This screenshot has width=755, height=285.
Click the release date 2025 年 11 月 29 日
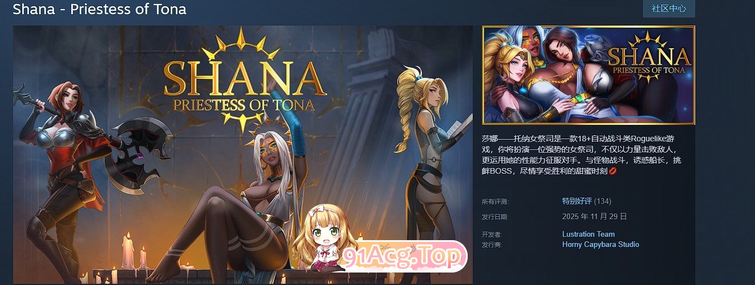pyautogui.click(x=595, y=216)
